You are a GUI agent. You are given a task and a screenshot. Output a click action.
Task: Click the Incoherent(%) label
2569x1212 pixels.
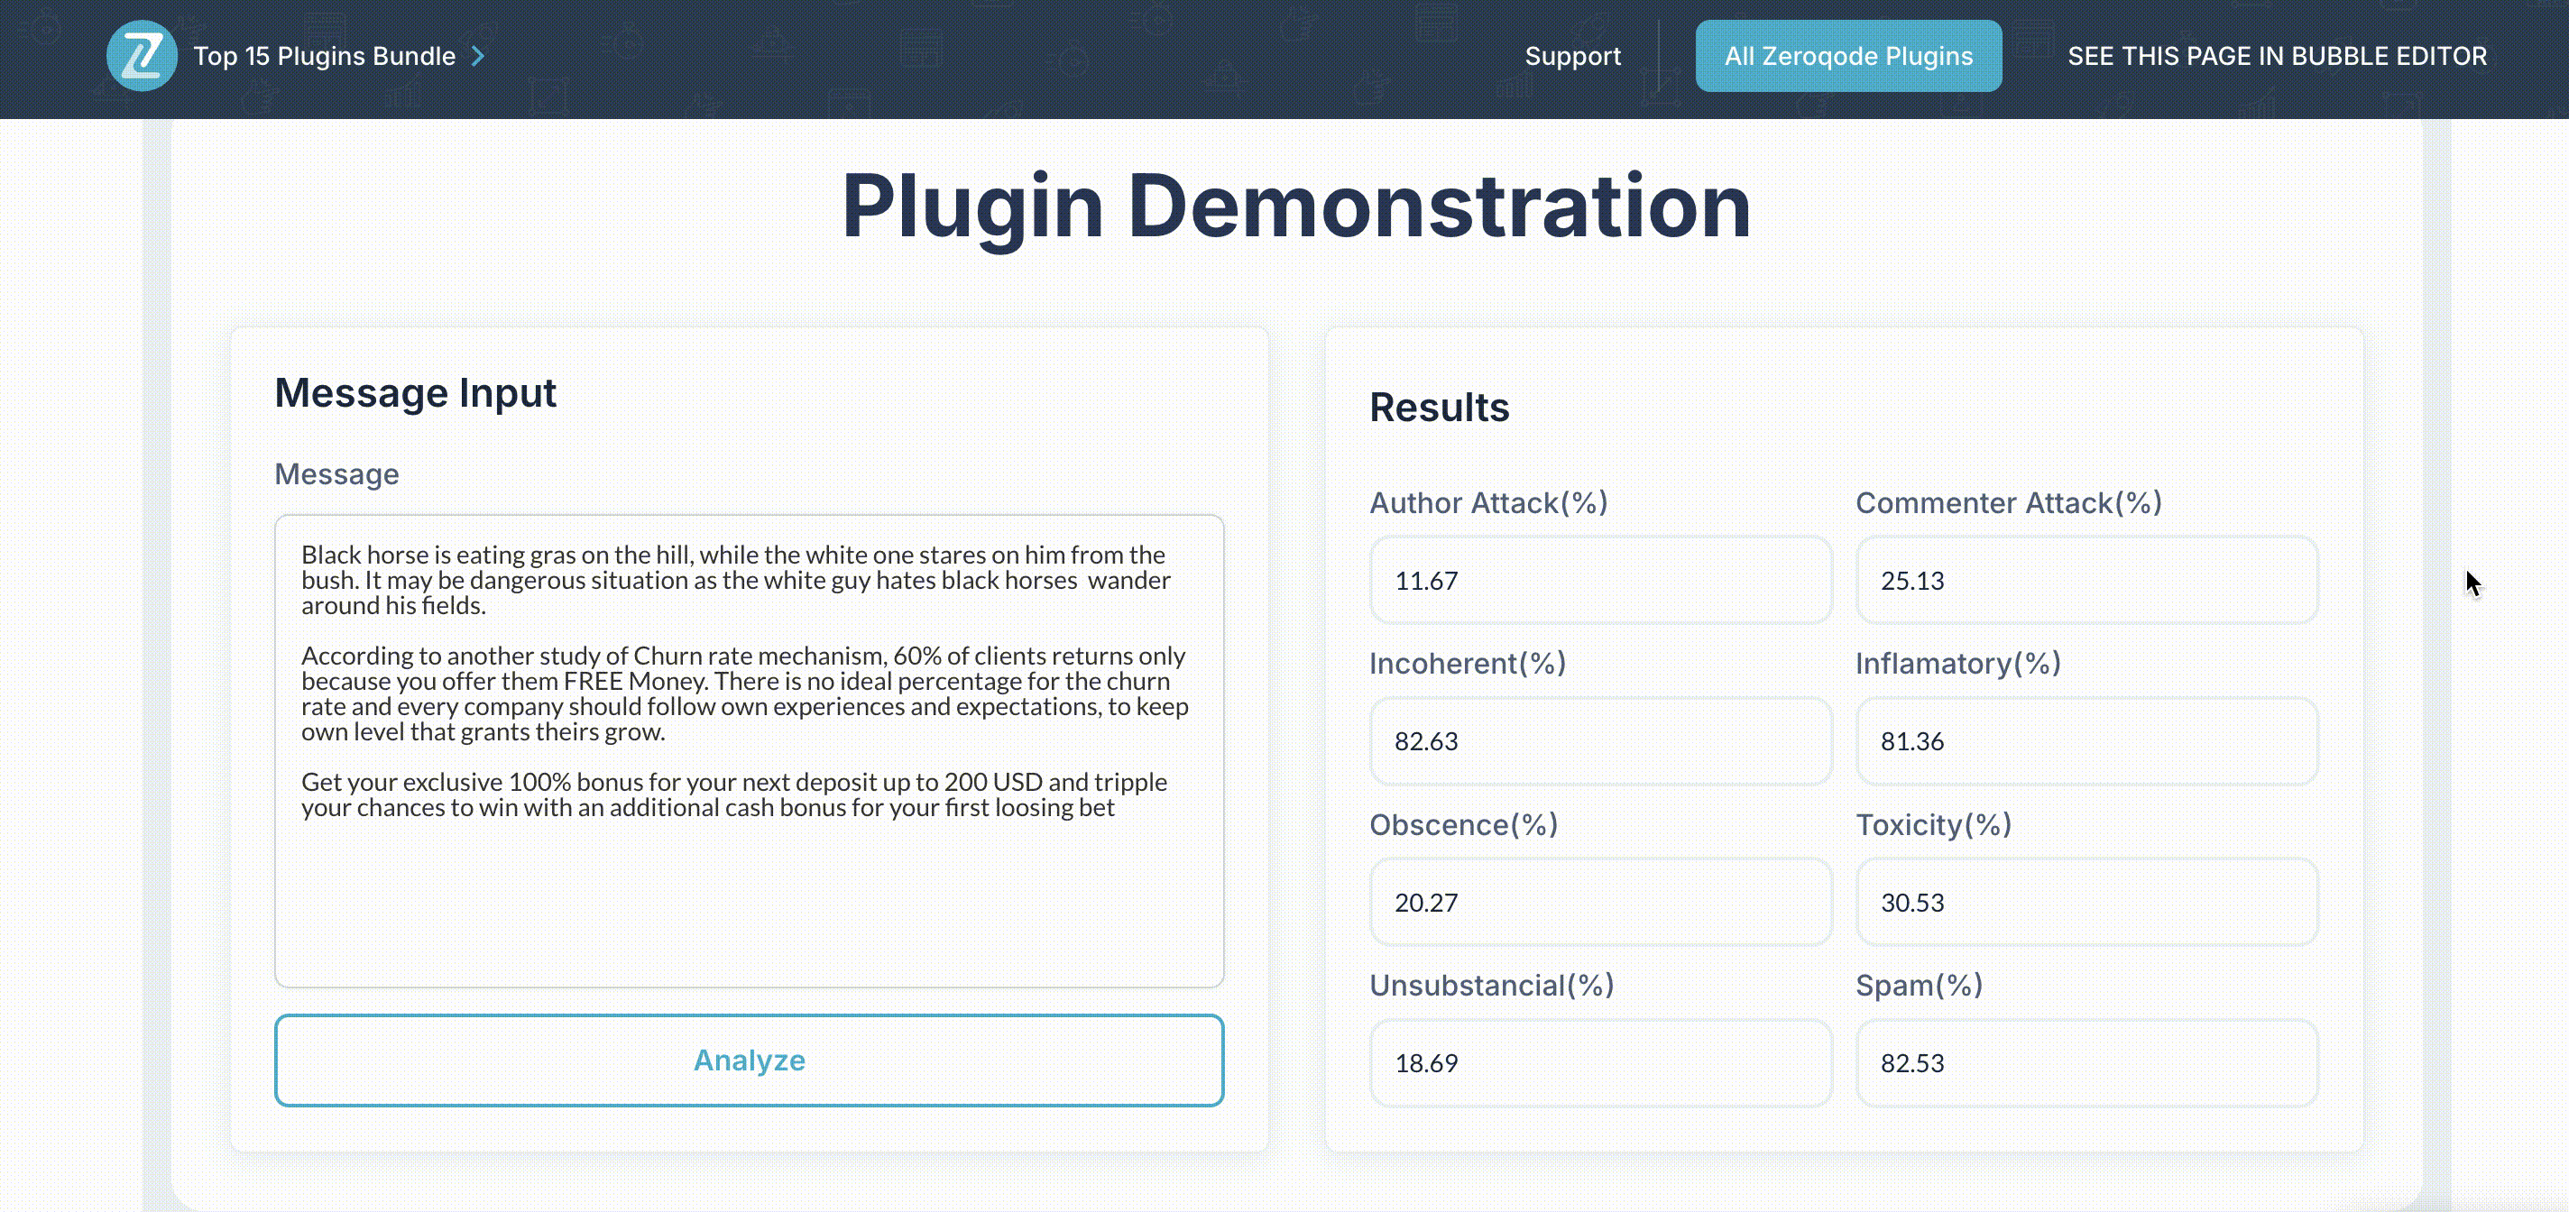tap(1467, 663)
